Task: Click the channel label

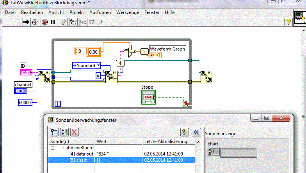Action: 23,85
